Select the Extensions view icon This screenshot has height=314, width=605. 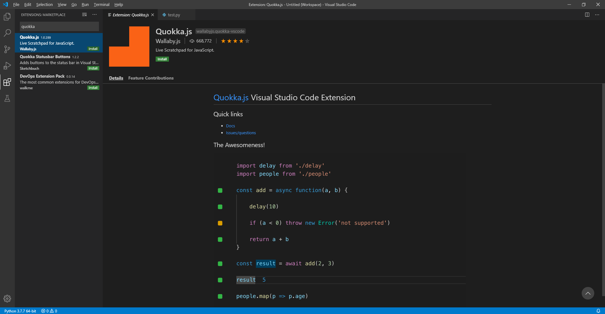coord(7,82)
